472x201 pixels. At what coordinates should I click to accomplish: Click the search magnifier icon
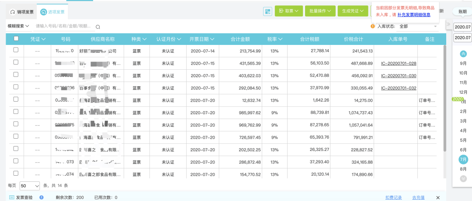98,27
